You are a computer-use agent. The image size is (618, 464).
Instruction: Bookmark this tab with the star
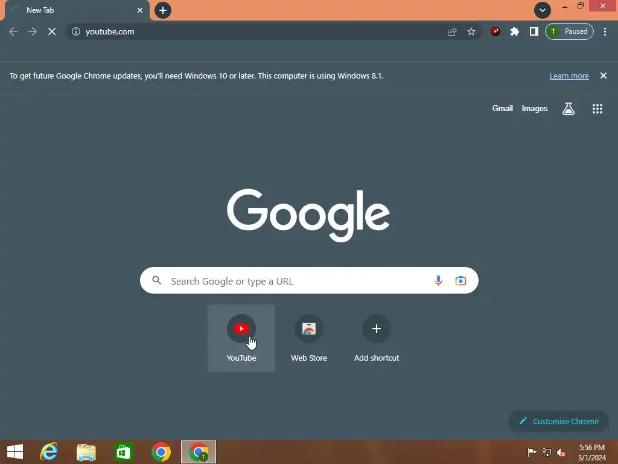(471, 31)
